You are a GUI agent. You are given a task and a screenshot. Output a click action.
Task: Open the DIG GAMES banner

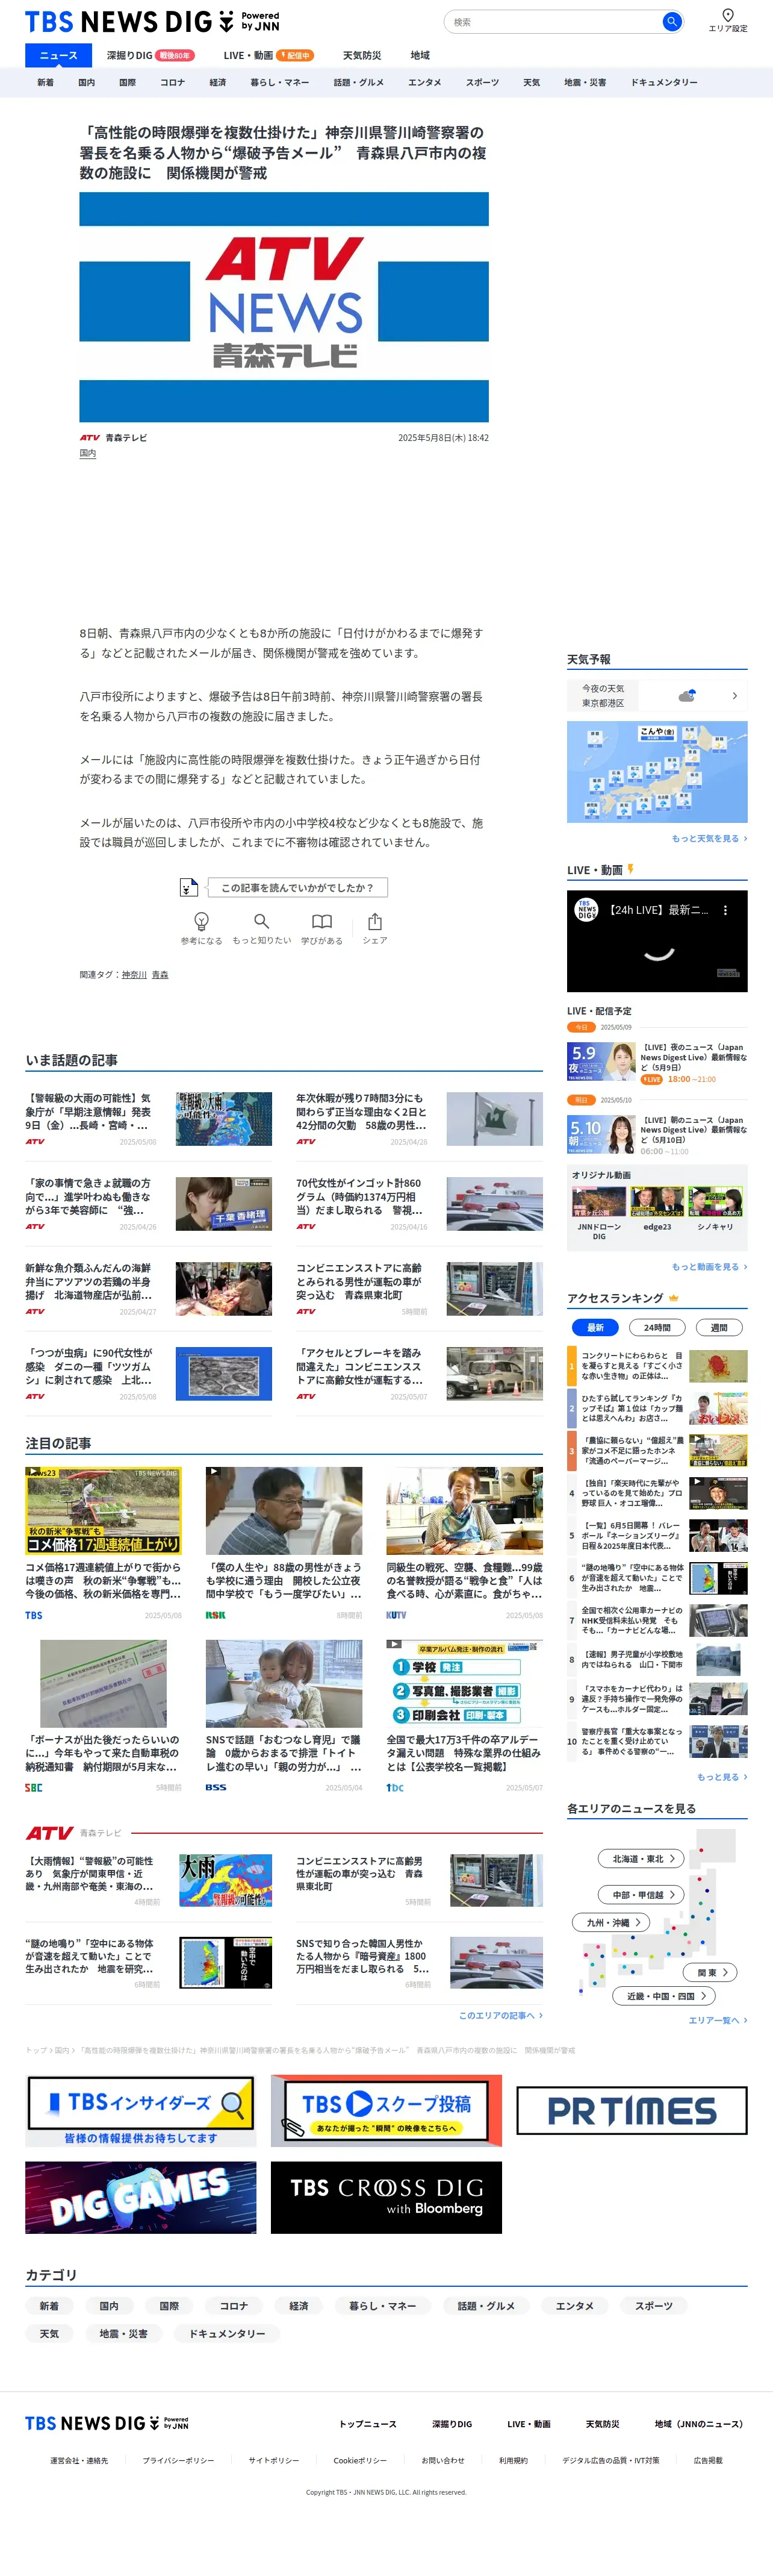click(x=141, y=2197)
